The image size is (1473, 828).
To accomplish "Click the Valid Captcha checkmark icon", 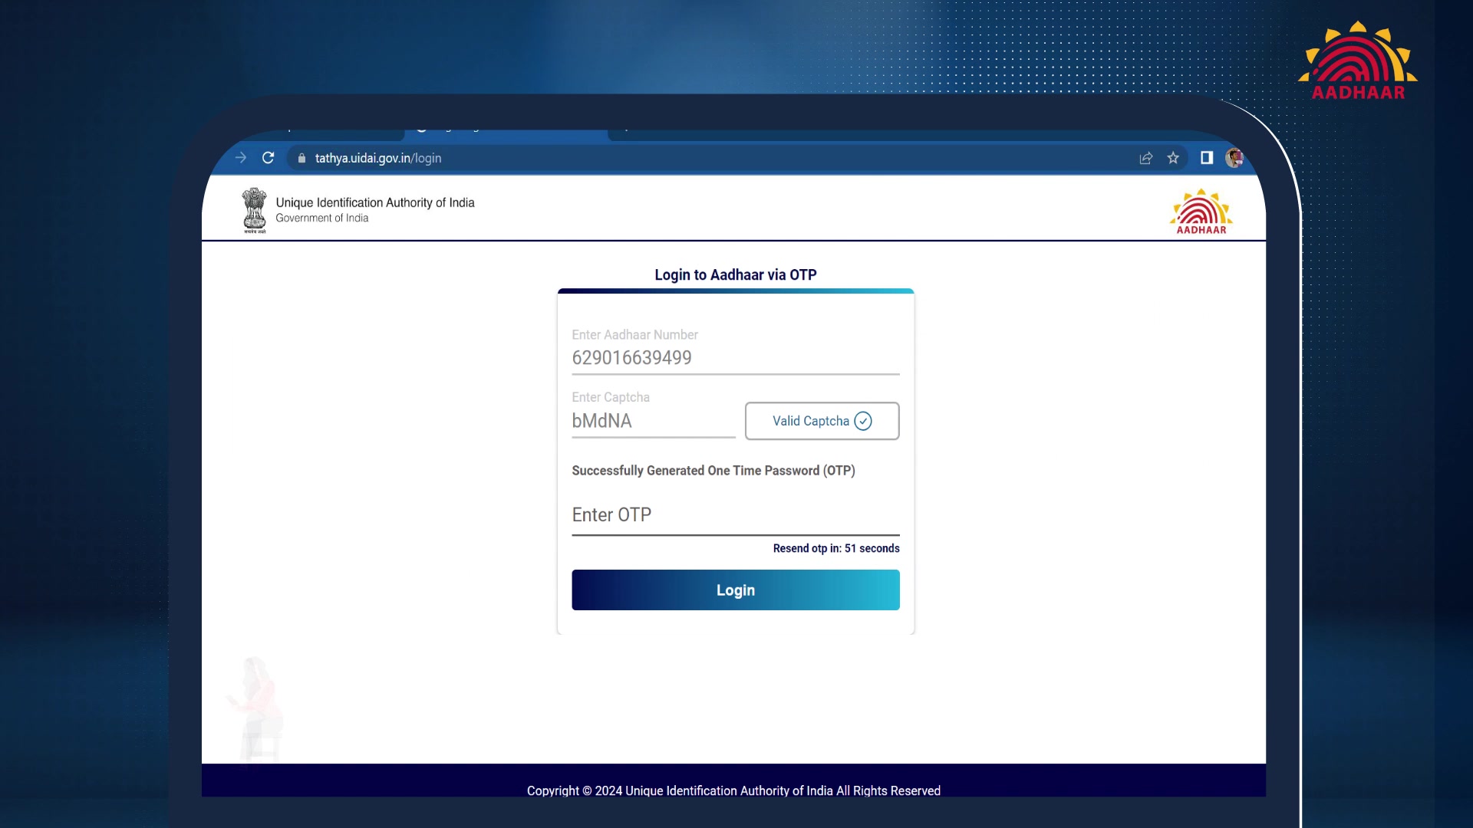I will (x=863, y=421).
